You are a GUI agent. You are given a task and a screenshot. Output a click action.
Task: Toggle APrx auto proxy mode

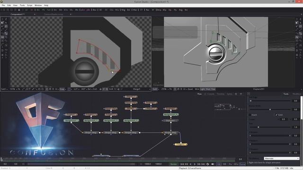pos(236,164)
